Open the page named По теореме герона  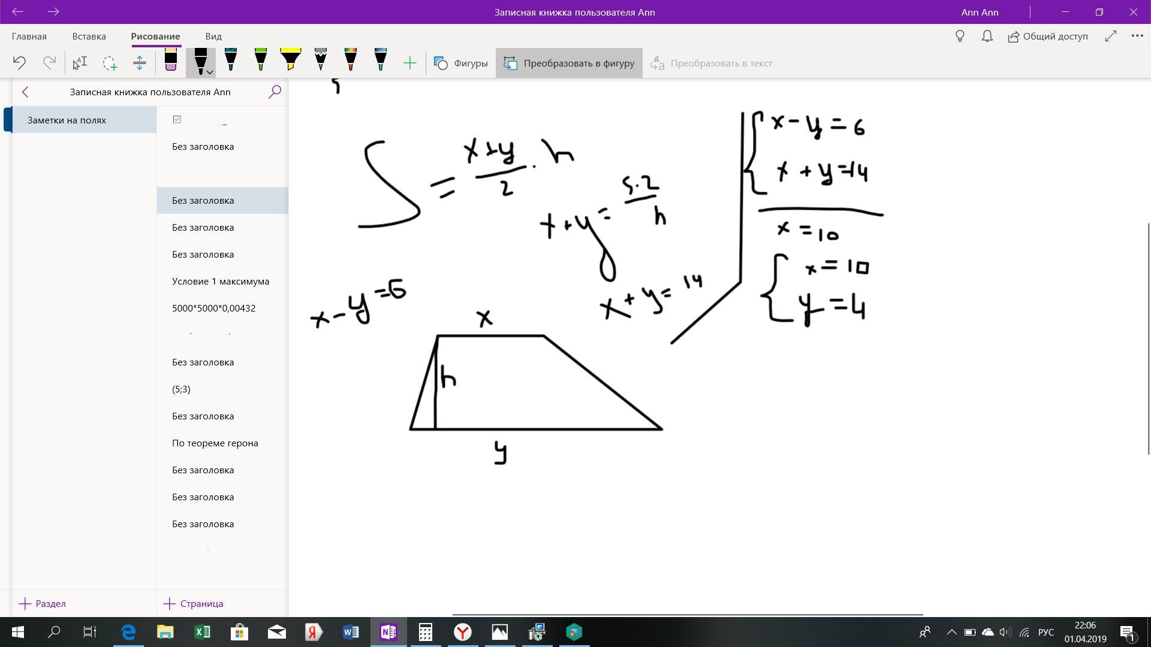click(x=215, y=443)
